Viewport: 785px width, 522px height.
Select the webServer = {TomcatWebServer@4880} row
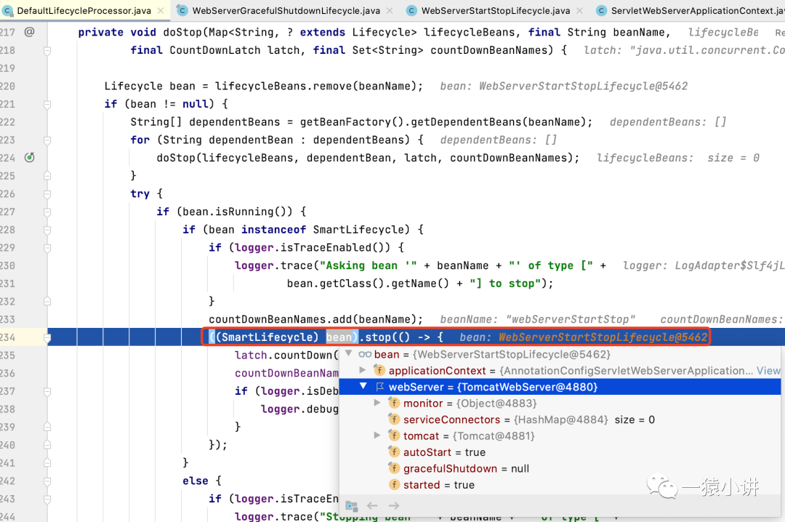click(560, 387)
